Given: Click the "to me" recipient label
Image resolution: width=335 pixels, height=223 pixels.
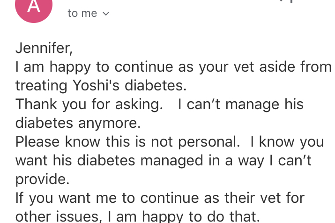Looking at the screenshot, I should (x=82, y=14).
